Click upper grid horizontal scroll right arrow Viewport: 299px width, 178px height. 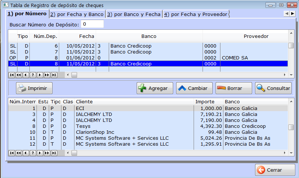[x=285, y=75]
